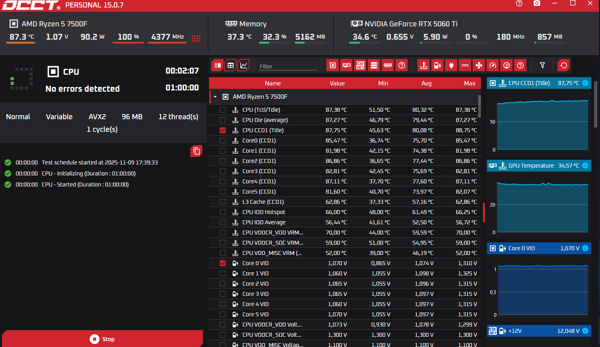The image size is (600, 347).
Task: Enable the CPU Die (average) checkbox
Action: tap(223, 120)
